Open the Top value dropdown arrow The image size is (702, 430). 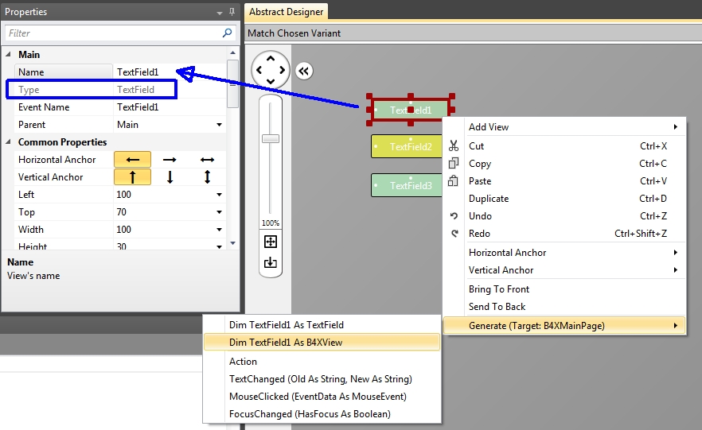click(x=220, y=212)
